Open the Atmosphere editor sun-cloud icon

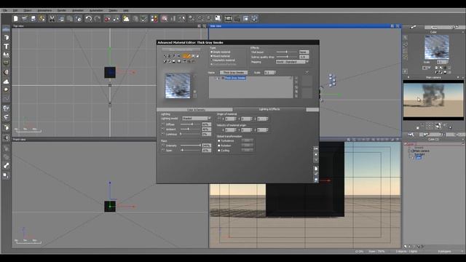coord(126,18)
